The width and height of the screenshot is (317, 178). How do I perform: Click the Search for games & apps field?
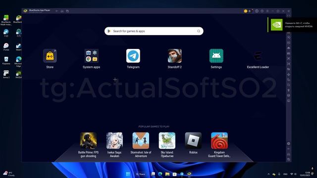(x=154, y=31)
